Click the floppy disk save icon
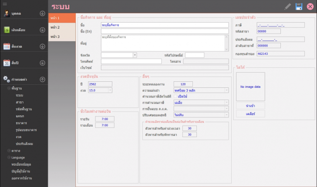 (299, 7)
